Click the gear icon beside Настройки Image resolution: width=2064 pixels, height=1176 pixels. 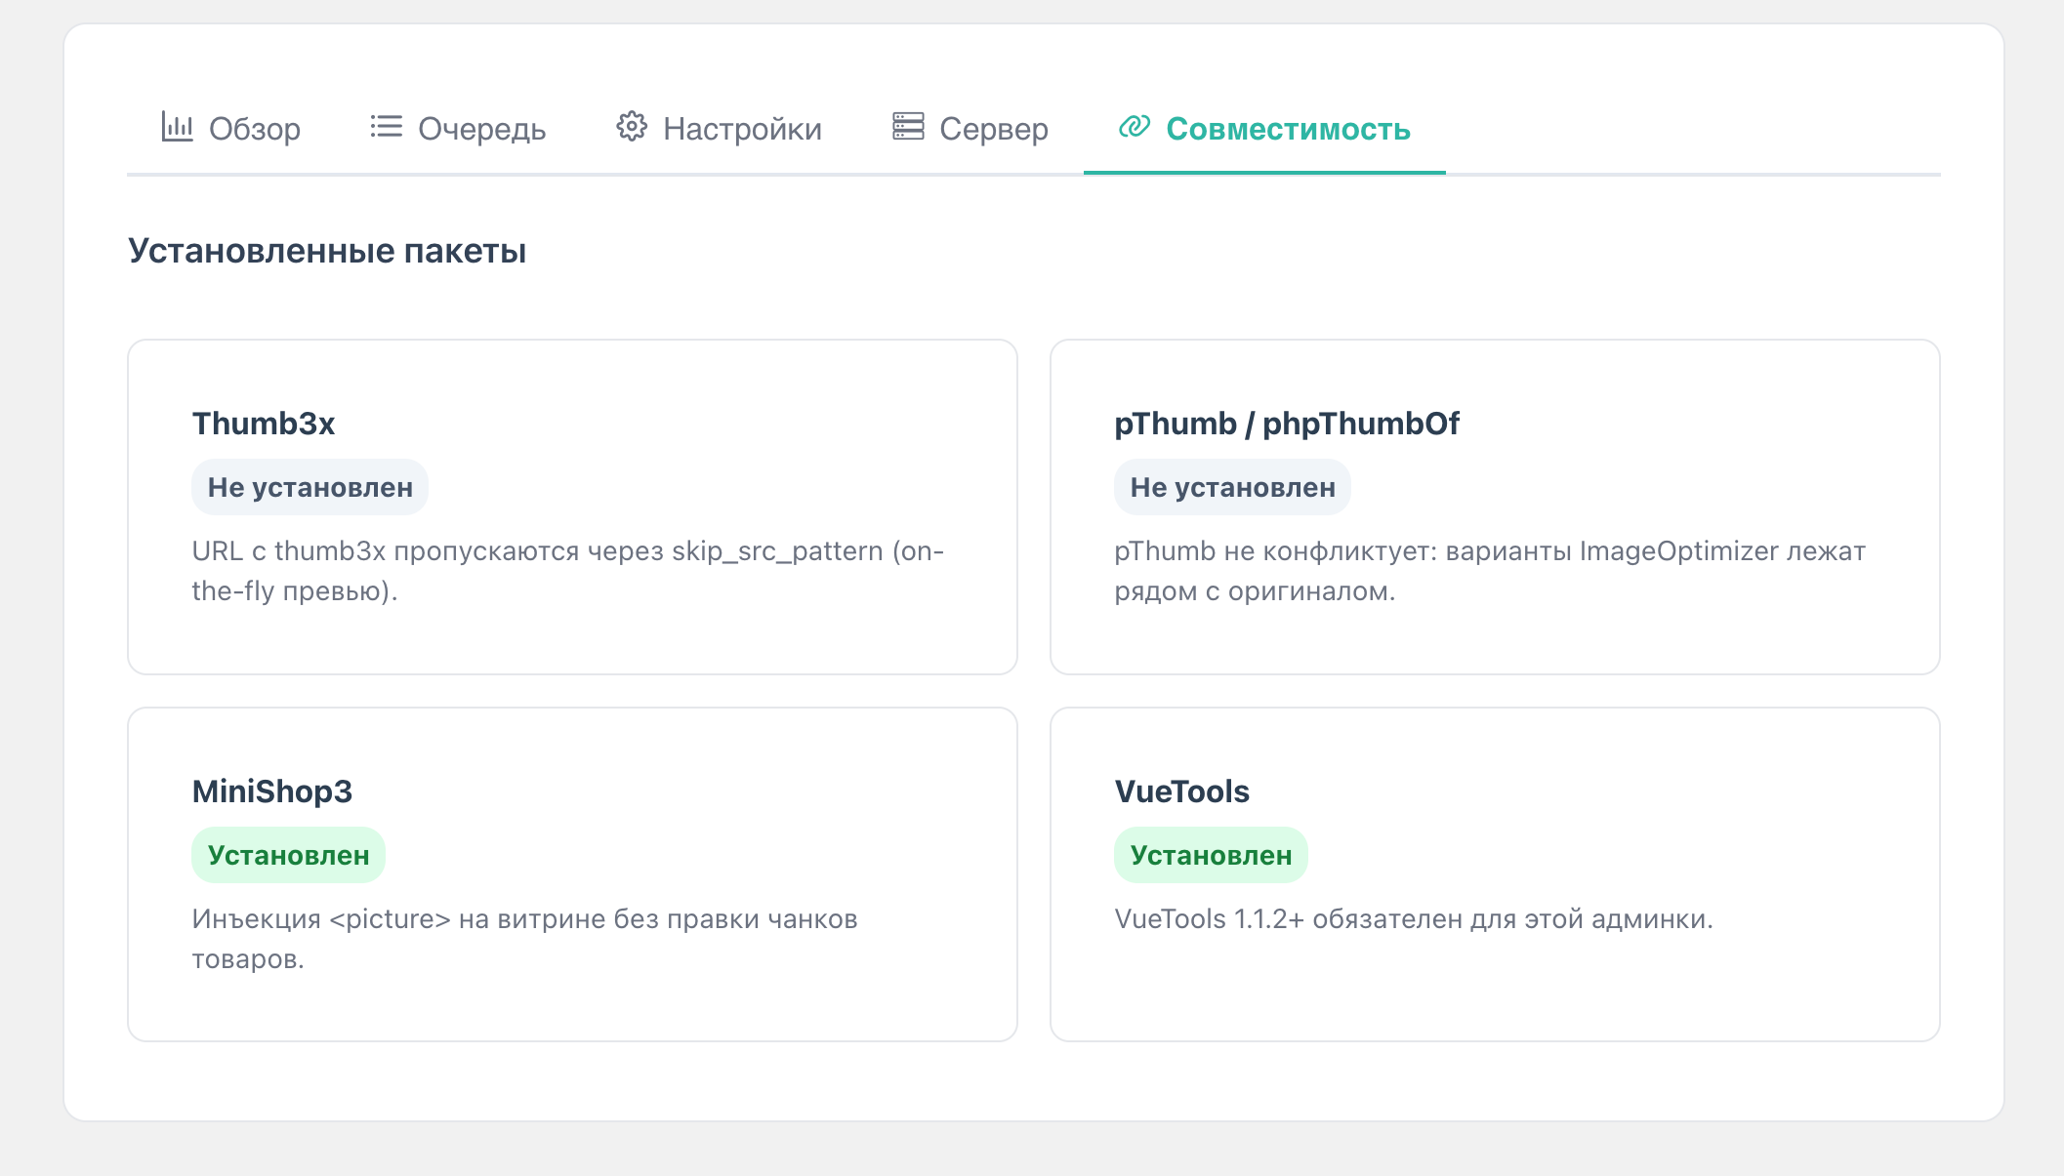632,127
